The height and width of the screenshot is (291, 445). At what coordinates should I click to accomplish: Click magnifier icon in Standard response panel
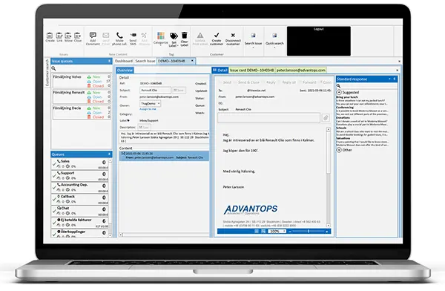click(338, 86)
